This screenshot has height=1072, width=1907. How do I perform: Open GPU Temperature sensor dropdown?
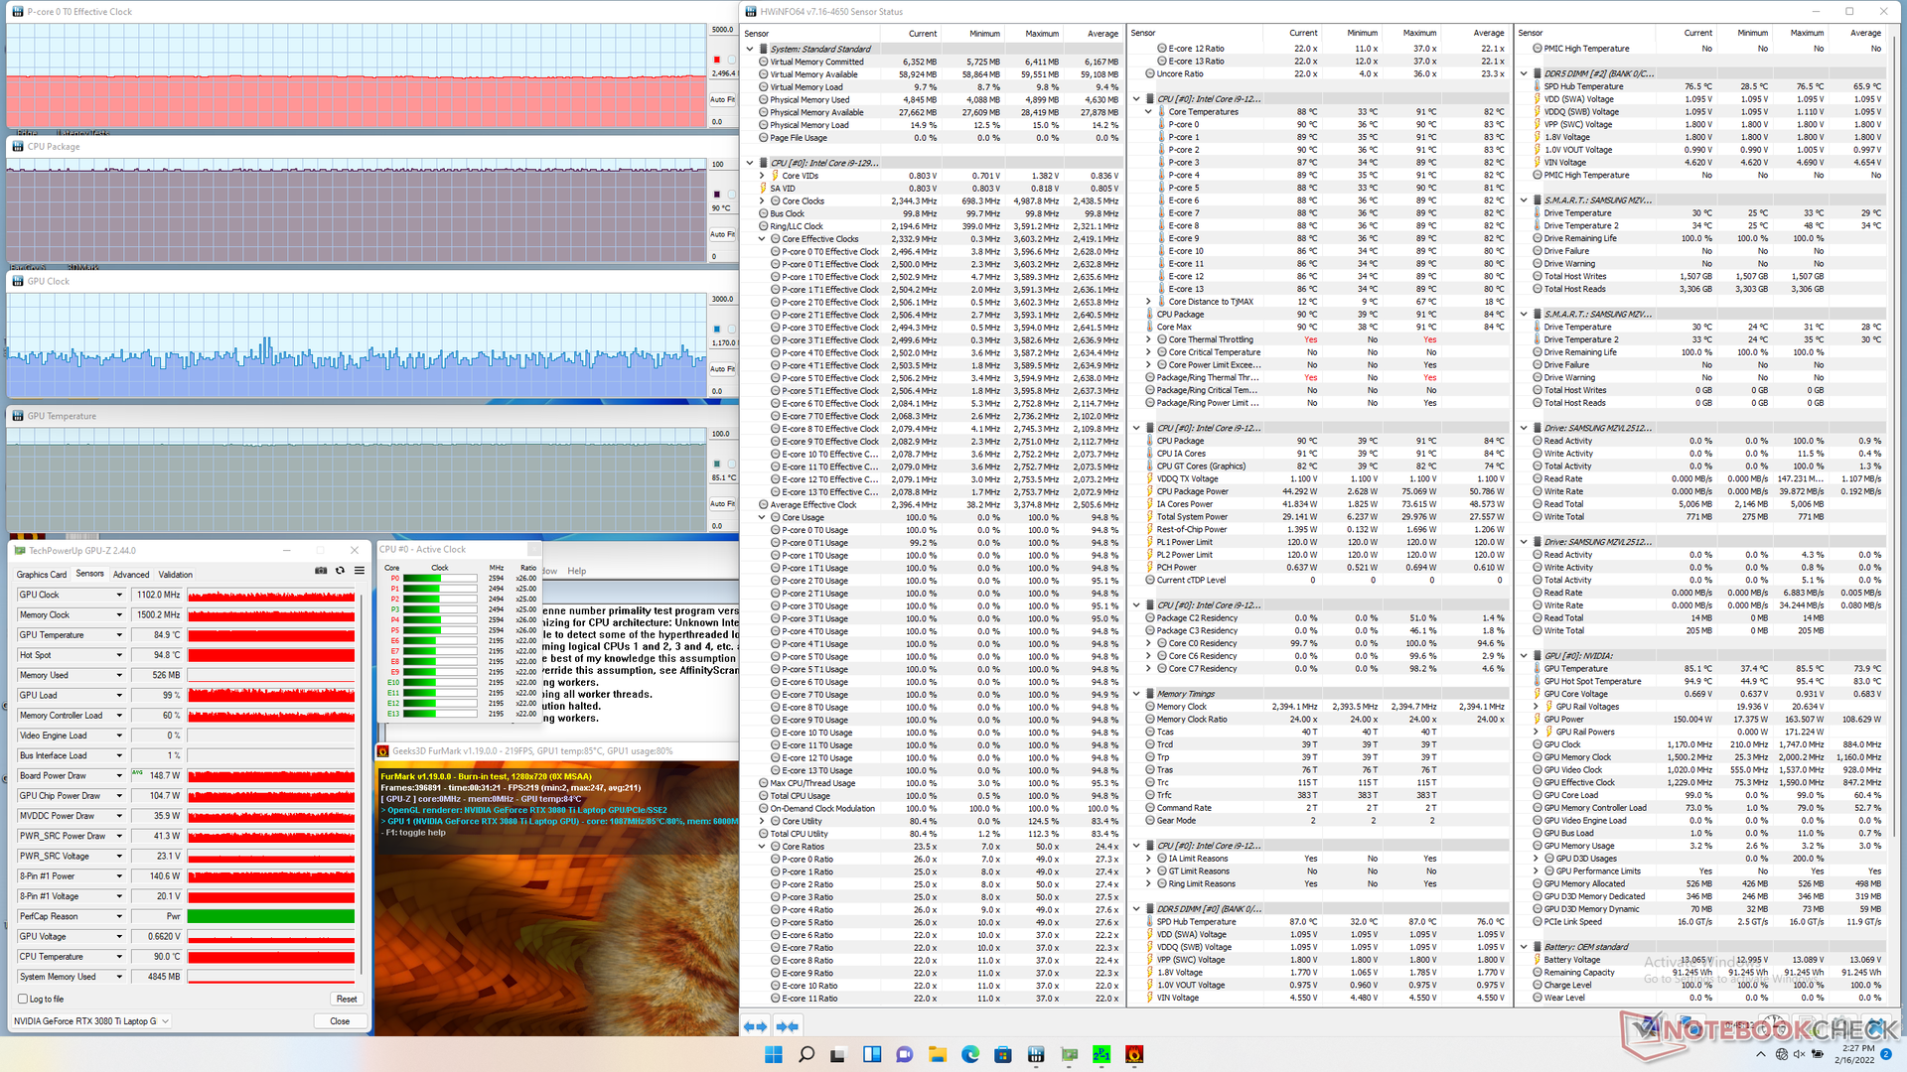pos(119,635)
